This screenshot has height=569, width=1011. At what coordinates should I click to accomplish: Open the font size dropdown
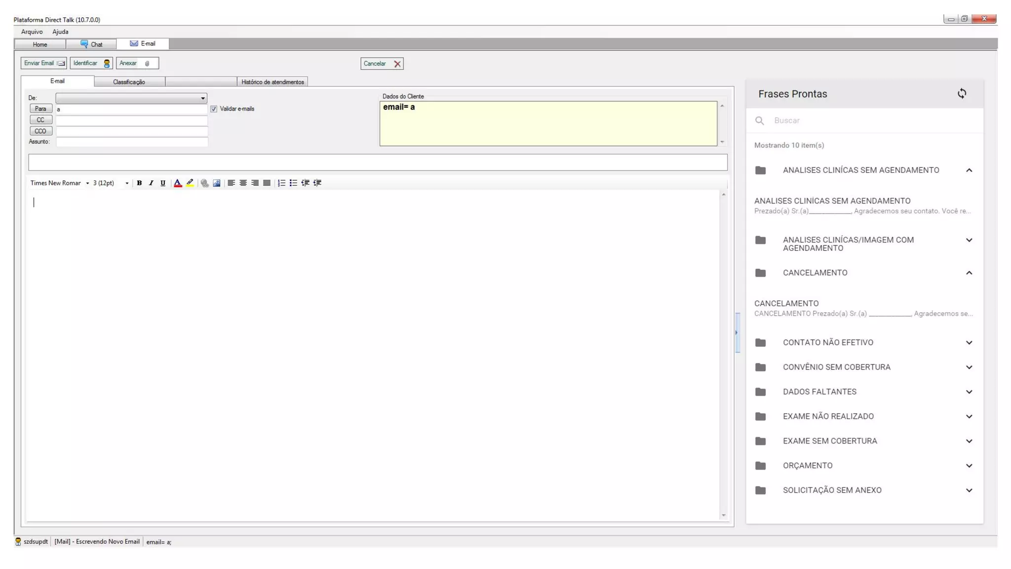click(127, 183)
